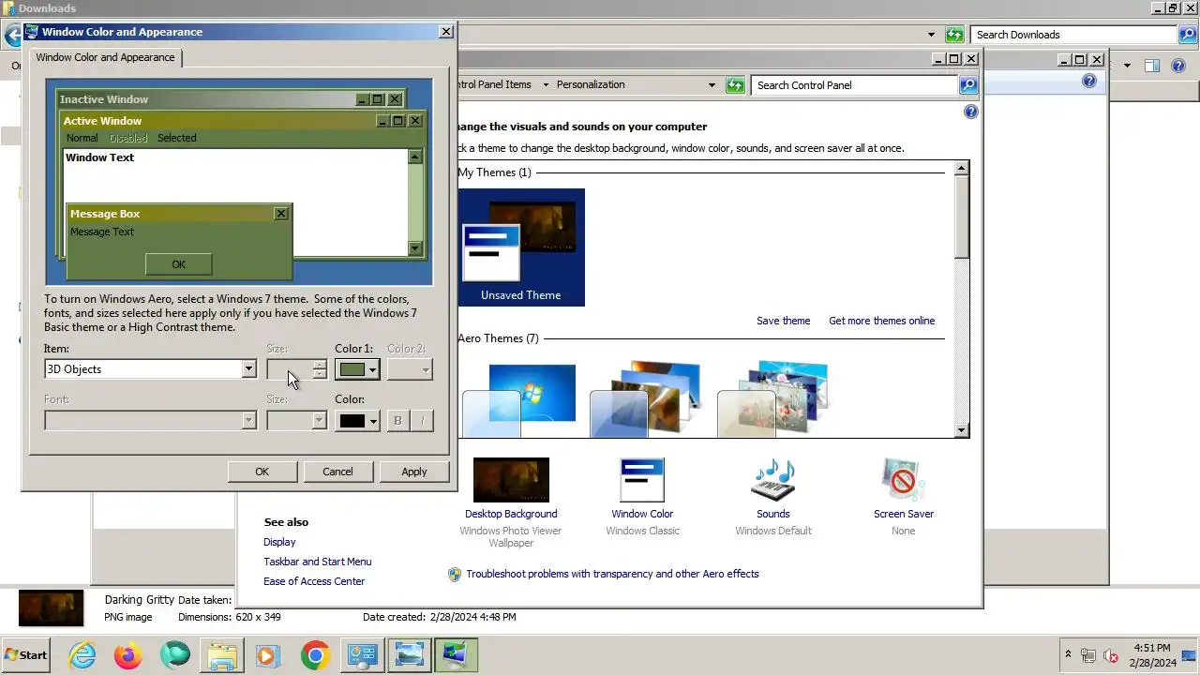Click the shield icon beside Troubleshoot link
Screen dimensions: 1200x675
(x=455, y=574)
